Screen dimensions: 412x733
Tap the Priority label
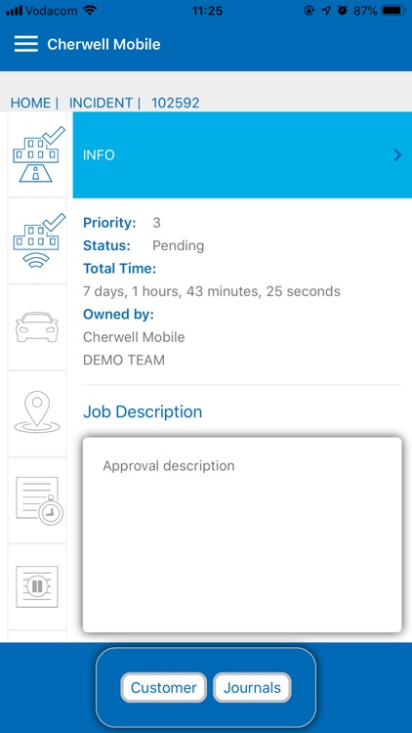tap(109, 223)
